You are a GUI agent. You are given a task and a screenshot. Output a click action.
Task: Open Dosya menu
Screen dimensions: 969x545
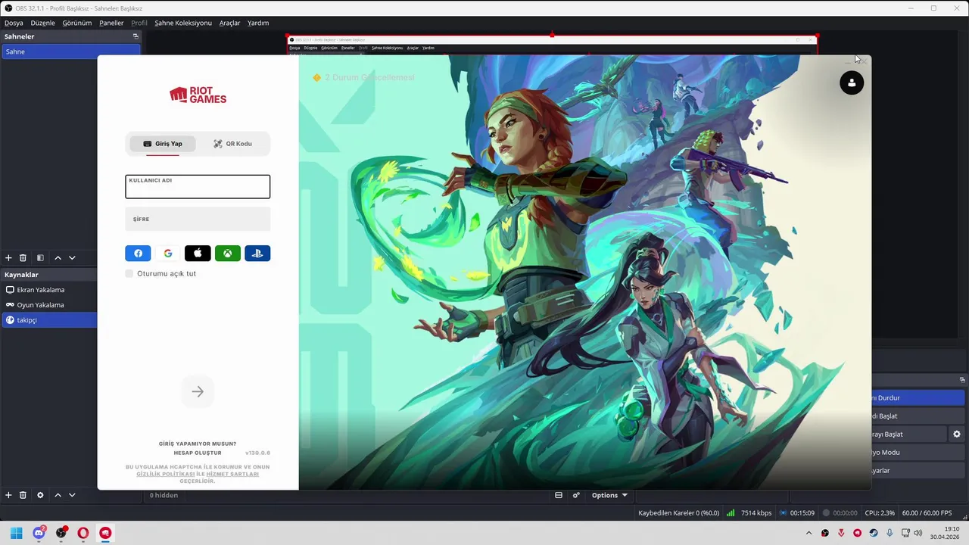(14, 23)
